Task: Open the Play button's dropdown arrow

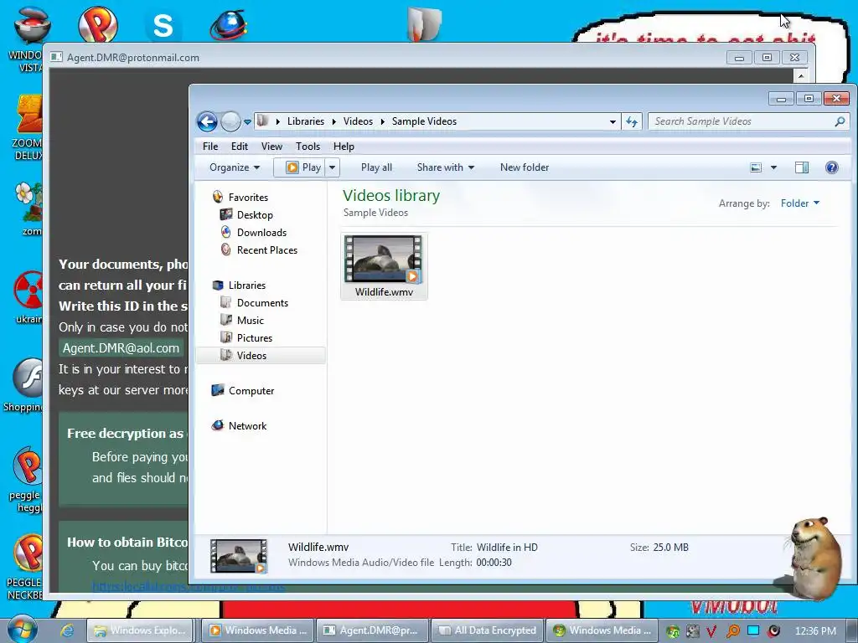Action: pos(332,167)
